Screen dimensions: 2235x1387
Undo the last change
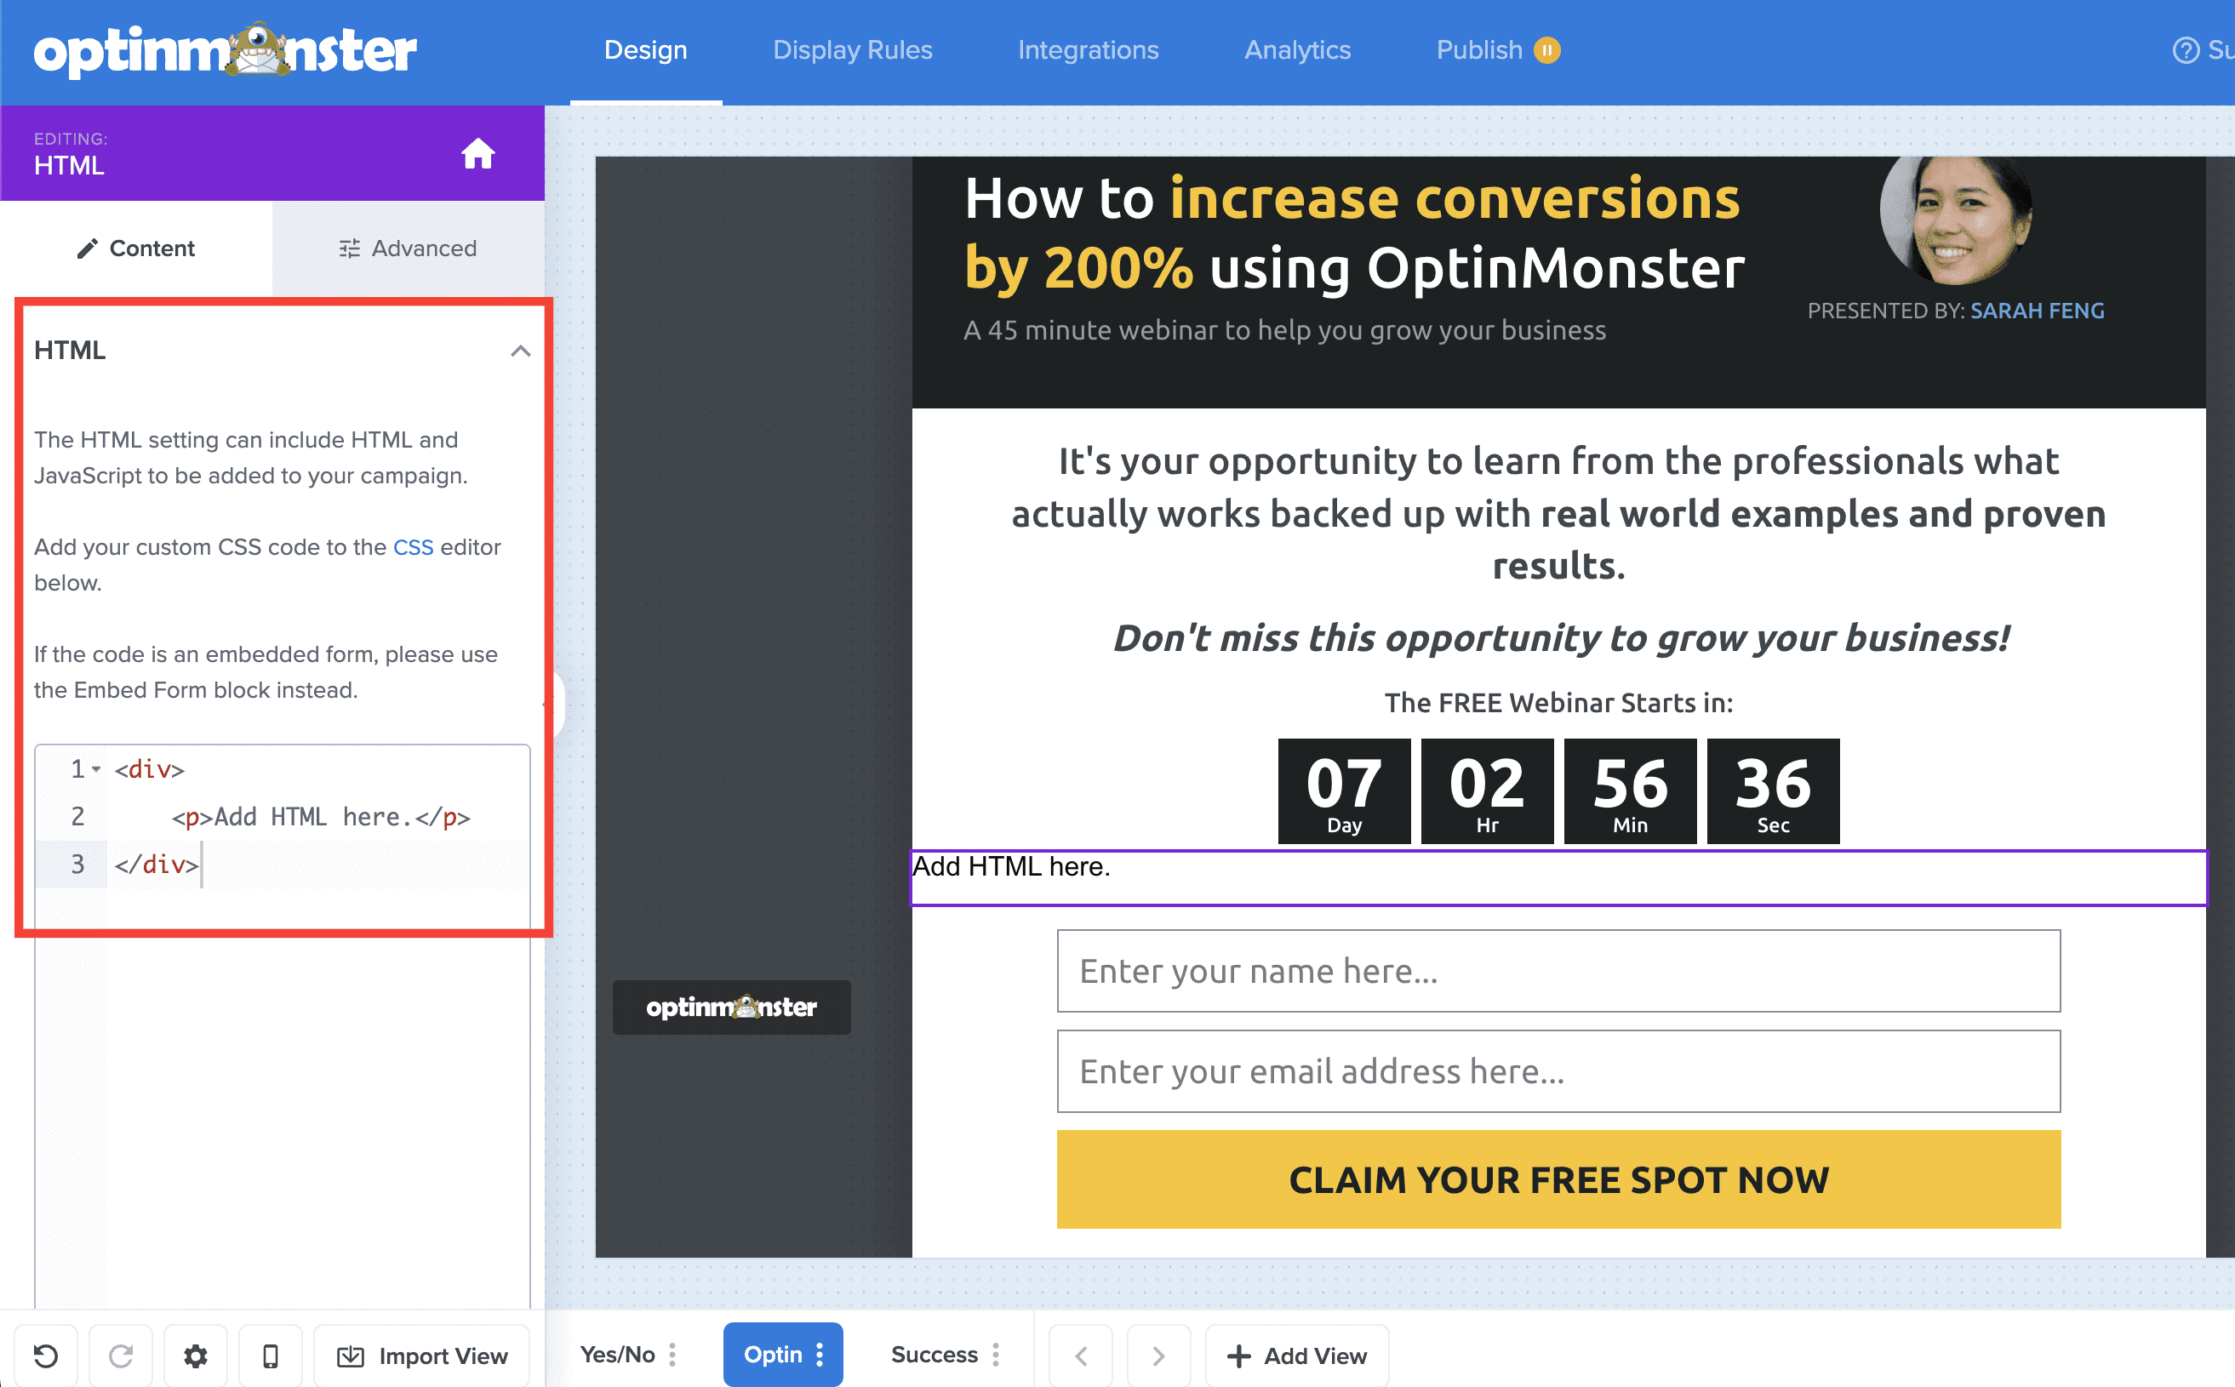click(46, 1355)
